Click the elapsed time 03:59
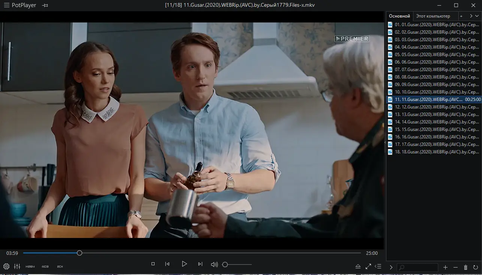Image resolution: width=482 pixels, height=275 pixels. (x=12, y=253)
